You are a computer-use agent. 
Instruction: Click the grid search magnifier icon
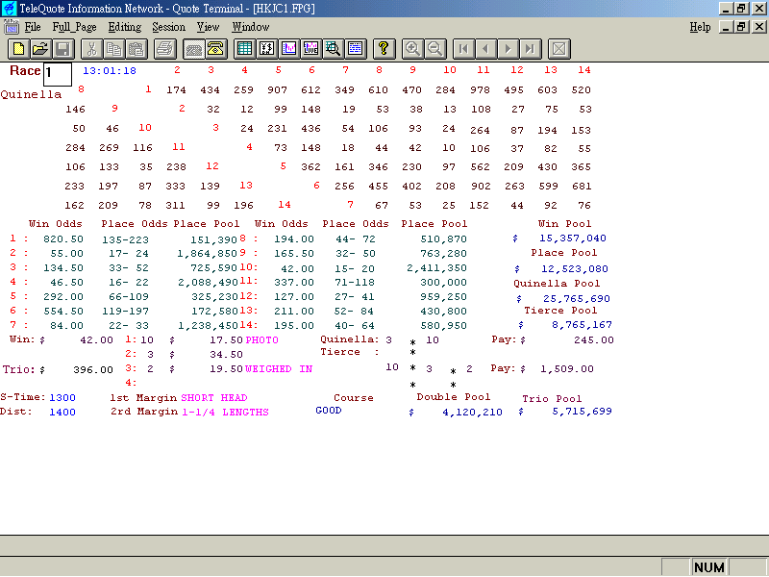334,49
